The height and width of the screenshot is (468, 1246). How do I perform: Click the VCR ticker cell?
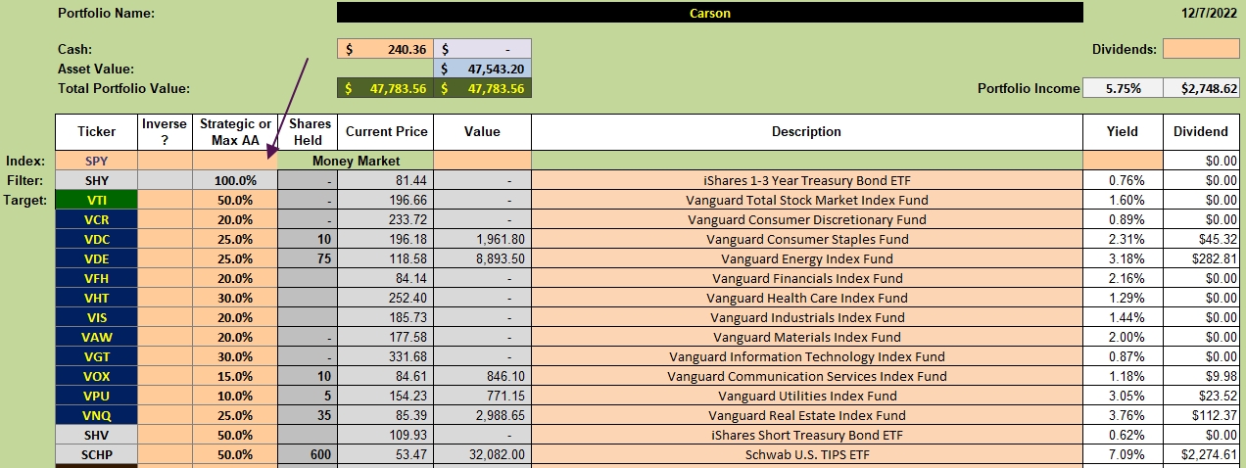click(96, 219)
